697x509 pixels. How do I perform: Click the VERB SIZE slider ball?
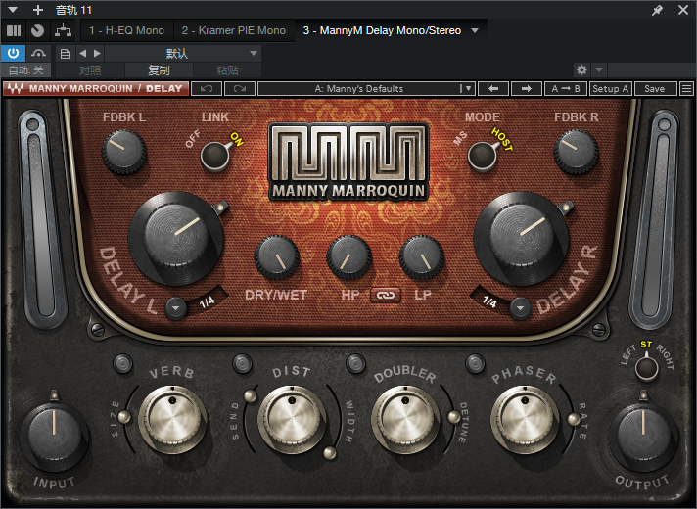(x=124, y=417)
